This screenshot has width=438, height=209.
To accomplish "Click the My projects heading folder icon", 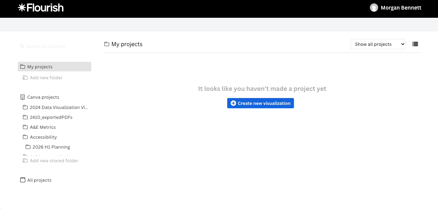I will (107, 44).
